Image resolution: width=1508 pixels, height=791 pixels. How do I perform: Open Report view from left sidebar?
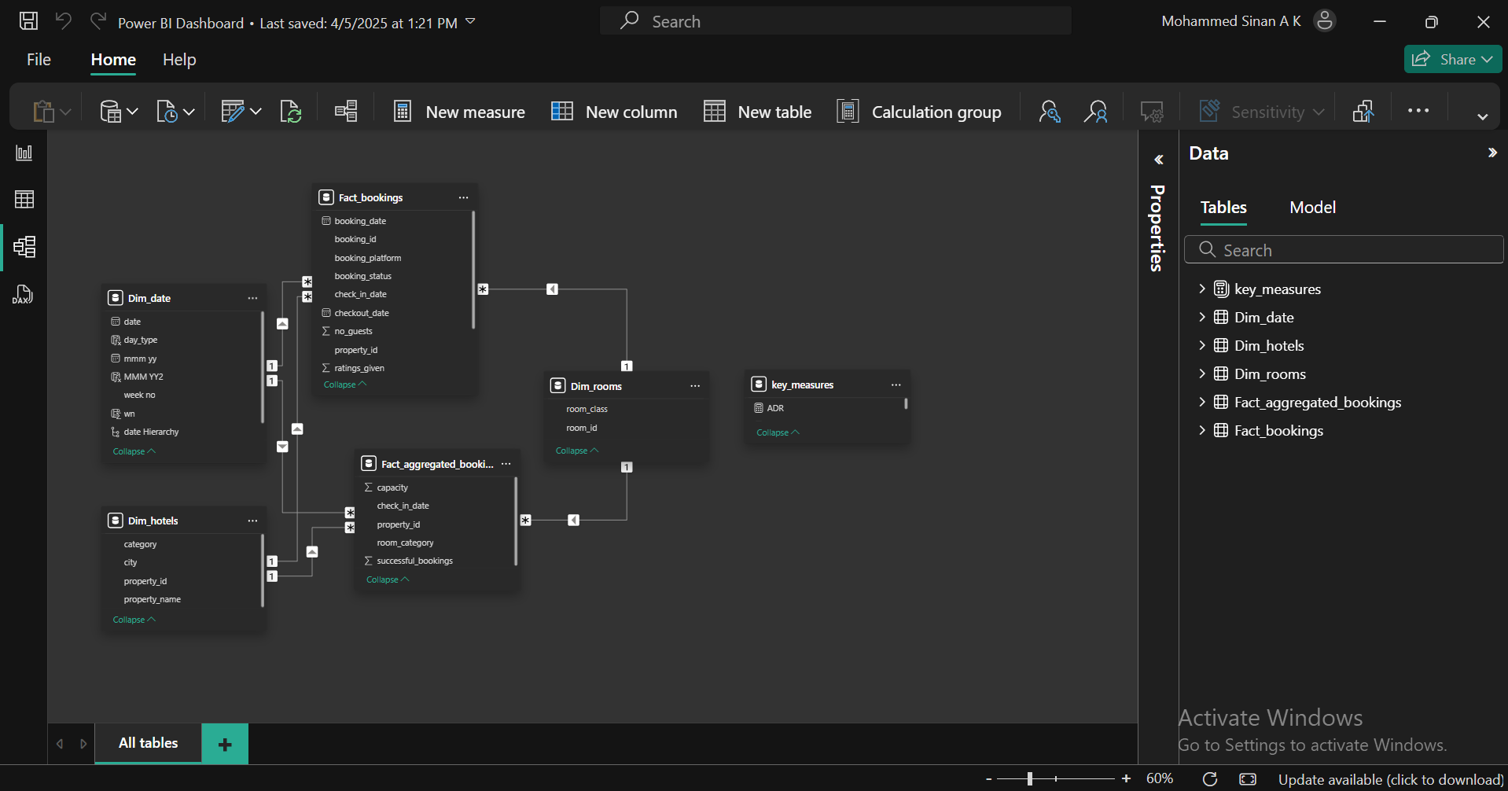pyautogui.click(x=24, y=153)
